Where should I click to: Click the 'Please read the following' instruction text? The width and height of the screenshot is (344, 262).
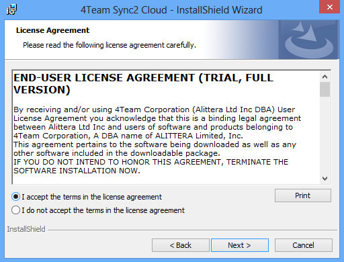(110, 45)
